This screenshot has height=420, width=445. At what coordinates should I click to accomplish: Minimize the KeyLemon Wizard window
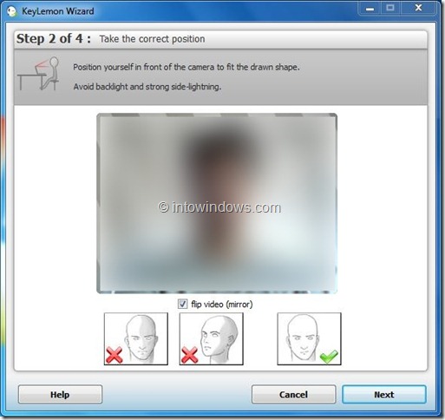pyautogui.click(x=370, y=9)
